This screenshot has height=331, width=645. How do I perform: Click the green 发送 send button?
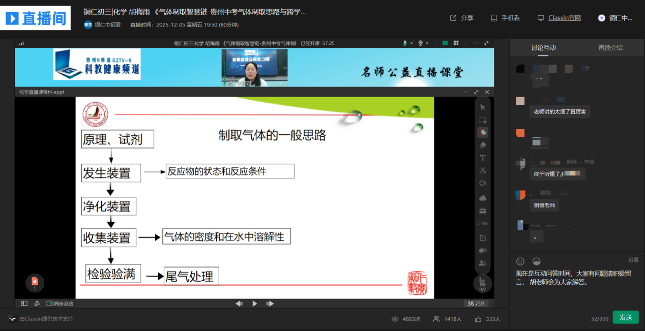pyautogui.click(x=625, y=317)
